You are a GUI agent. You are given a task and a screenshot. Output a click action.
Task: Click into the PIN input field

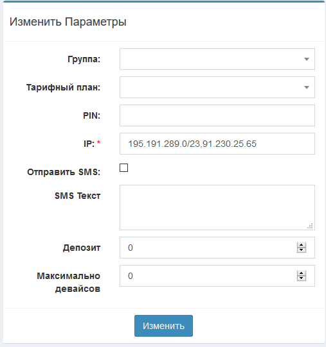pyautogui.click(x=217, y=115)
